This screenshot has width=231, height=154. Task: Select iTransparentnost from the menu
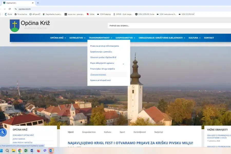pyautogui.click(x=98, y=74)
